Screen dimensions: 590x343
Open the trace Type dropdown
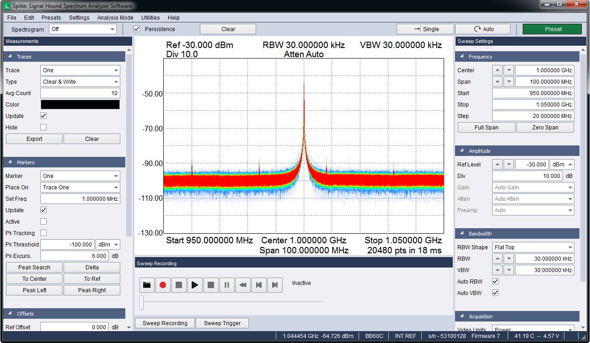(80, 82)
